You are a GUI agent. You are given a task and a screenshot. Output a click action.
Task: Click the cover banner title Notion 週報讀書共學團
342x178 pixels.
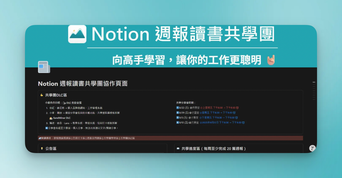click(x=183, y=34)
